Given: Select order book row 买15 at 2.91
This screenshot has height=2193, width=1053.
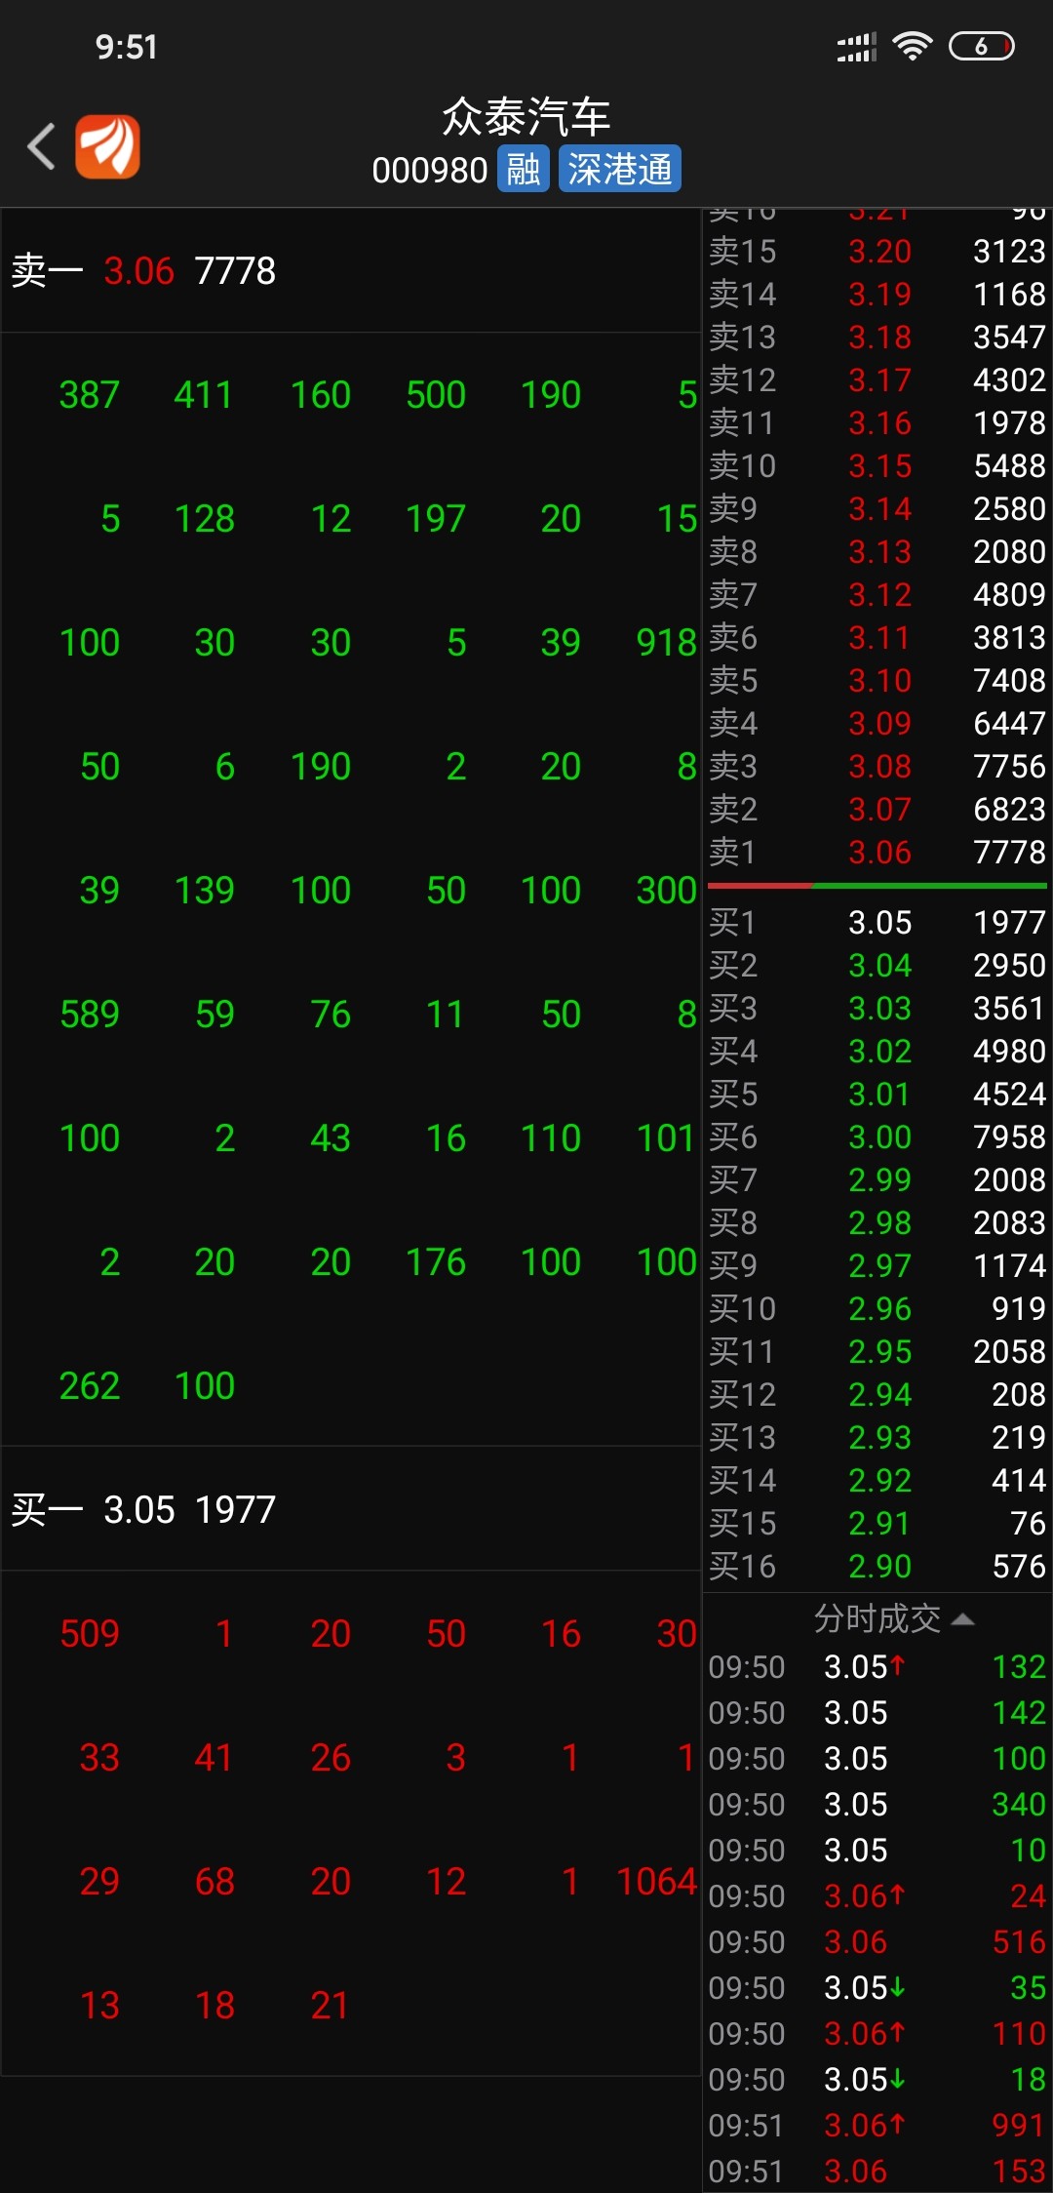Looking at the screenshot, I should point(877,1523).
